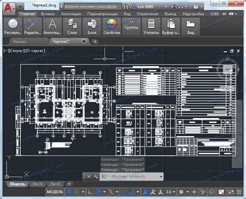The height and width of the screenshot is (199, 246).
Task: Open the Слои (Layers) panel icon
Action: [72, 26]
